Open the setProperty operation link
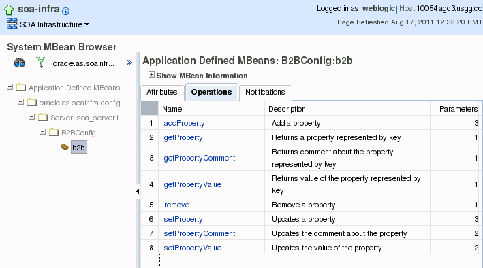Screen dimensions: 483x268 point(183,219)
